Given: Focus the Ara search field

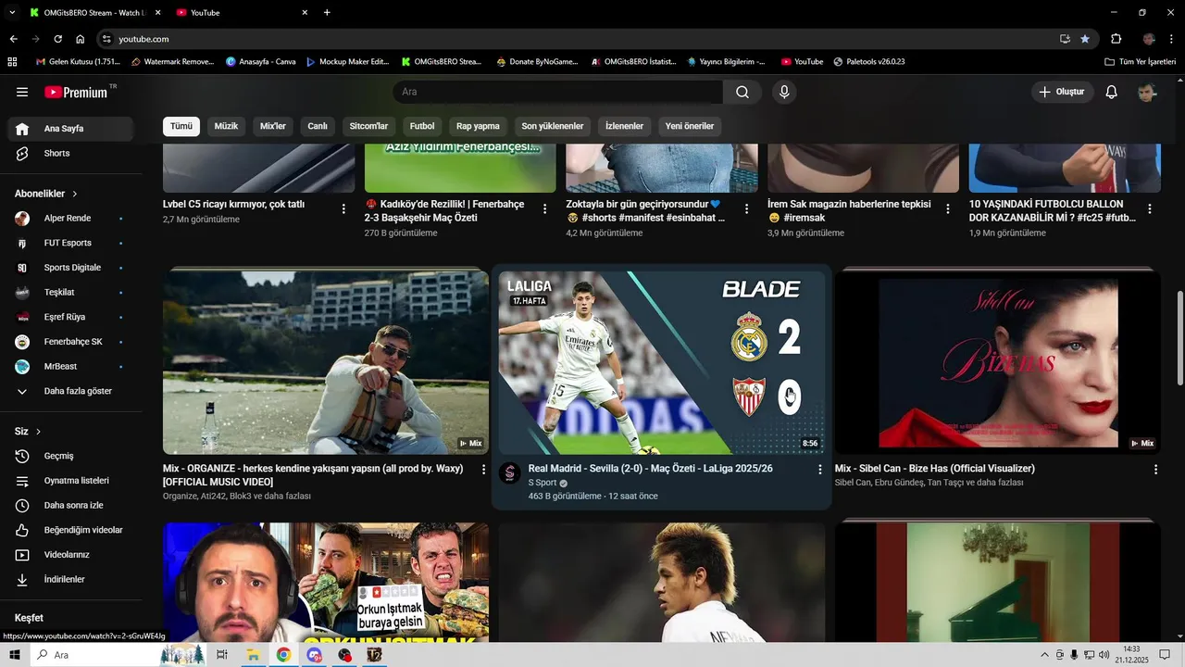Looking at the screenshot, I should (x=558, y=92).
